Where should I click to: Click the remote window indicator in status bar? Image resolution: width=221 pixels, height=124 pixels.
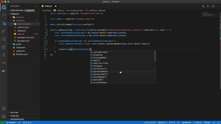[x=2, y=123]
